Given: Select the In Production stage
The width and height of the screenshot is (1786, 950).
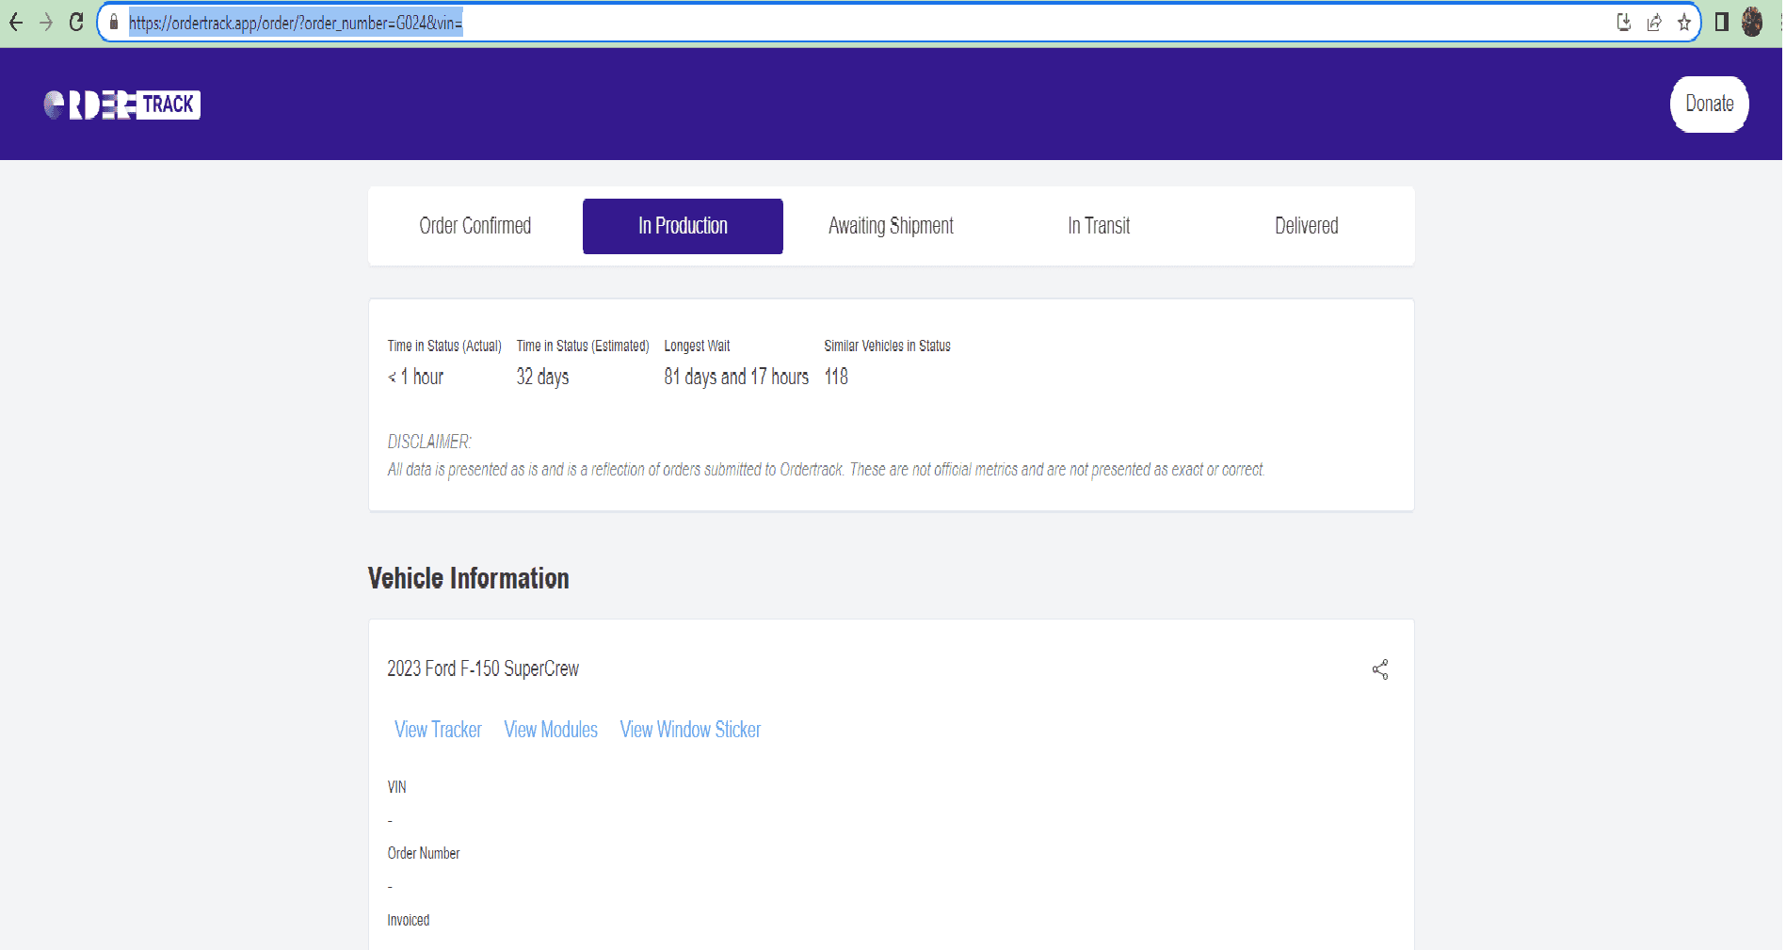Looking at the screenshot, I should click(683, 226).
